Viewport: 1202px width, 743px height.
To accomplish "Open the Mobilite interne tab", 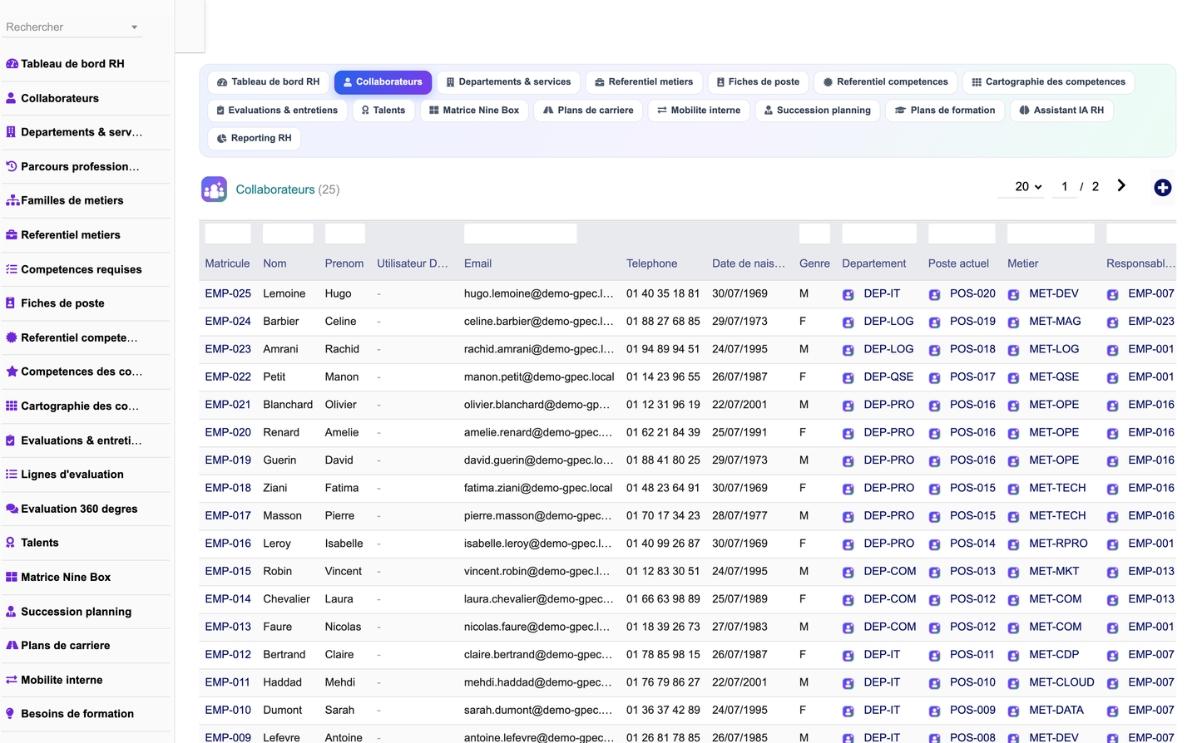I will pos(699,111).
